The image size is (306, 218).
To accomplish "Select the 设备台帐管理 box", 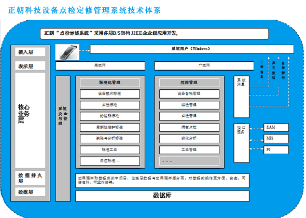I will coord(189,94).
